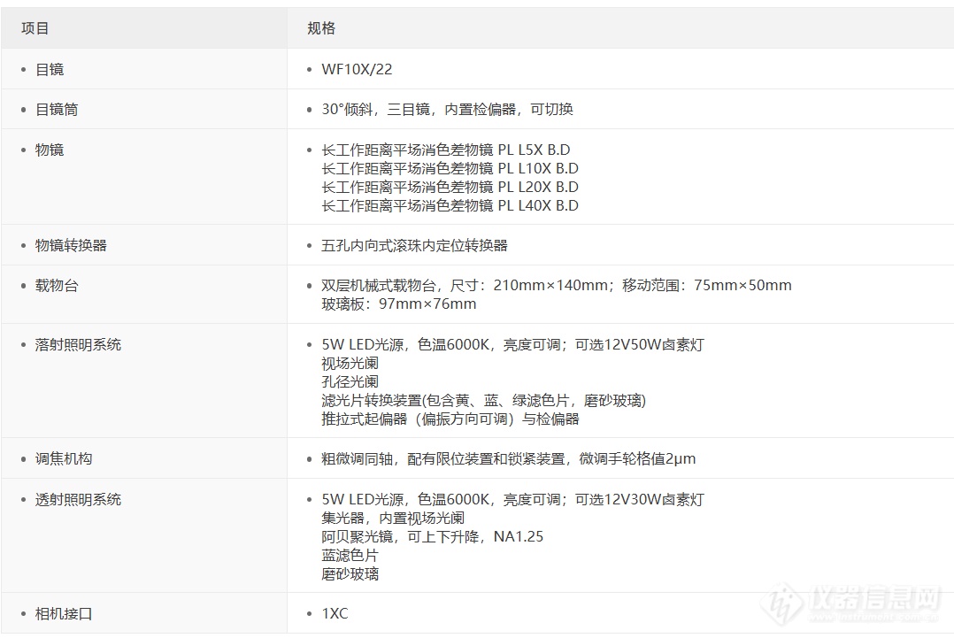Select the PL L5X B.D objective entry

[x=441, y=150]
